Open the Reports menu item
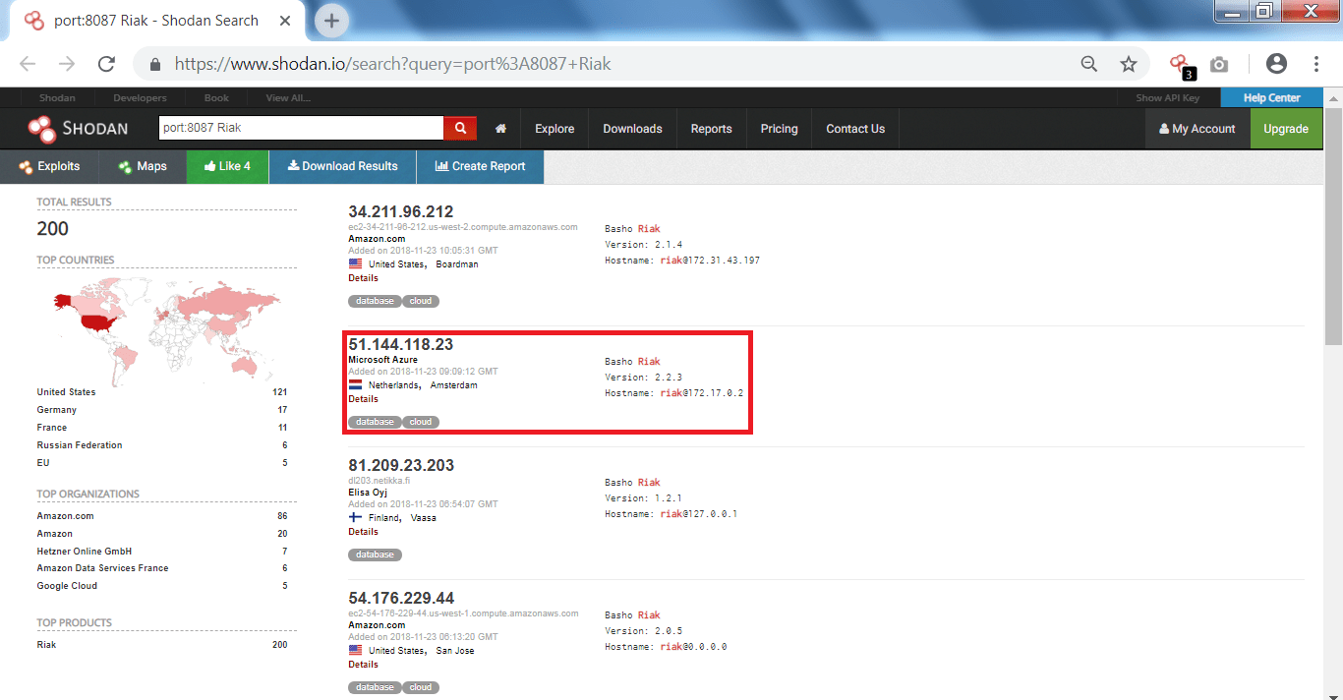This screenshot has height=700, width=1343. pyautogui.click(x=711, y=129)
